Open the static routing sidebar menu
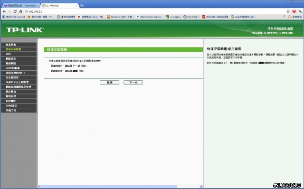 [19, 92]
